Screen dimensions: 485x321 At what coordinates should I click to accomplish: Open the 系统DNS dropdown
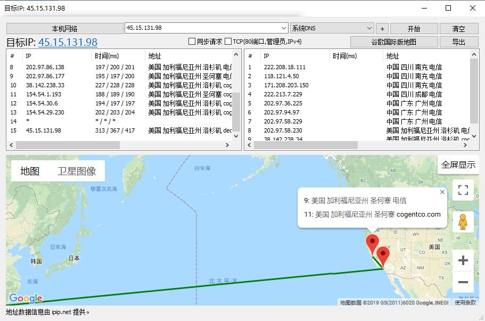pos(369,28)
